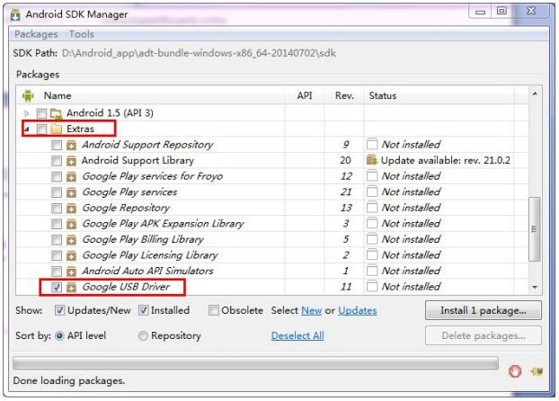Click Google Play Licensing Library package icon
This screenshot has width=559, height=401.
point(71,256)
